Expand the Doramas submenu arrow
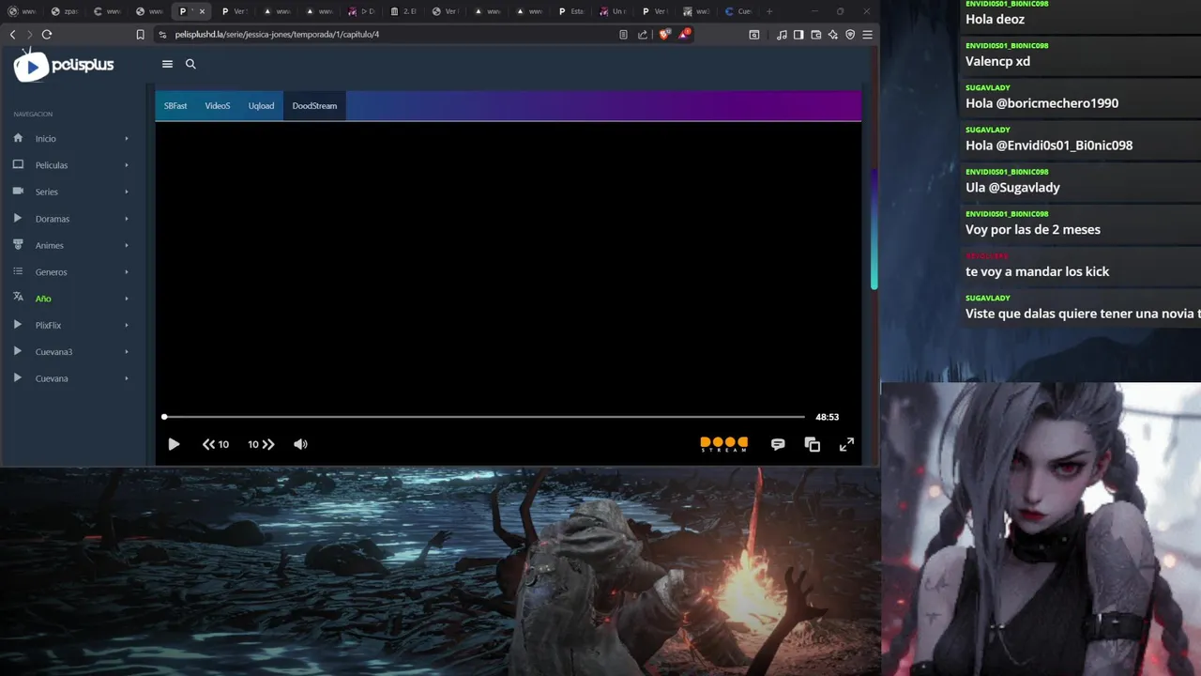The height and width of the screenshot is (676, 1201). coord(127,219)
